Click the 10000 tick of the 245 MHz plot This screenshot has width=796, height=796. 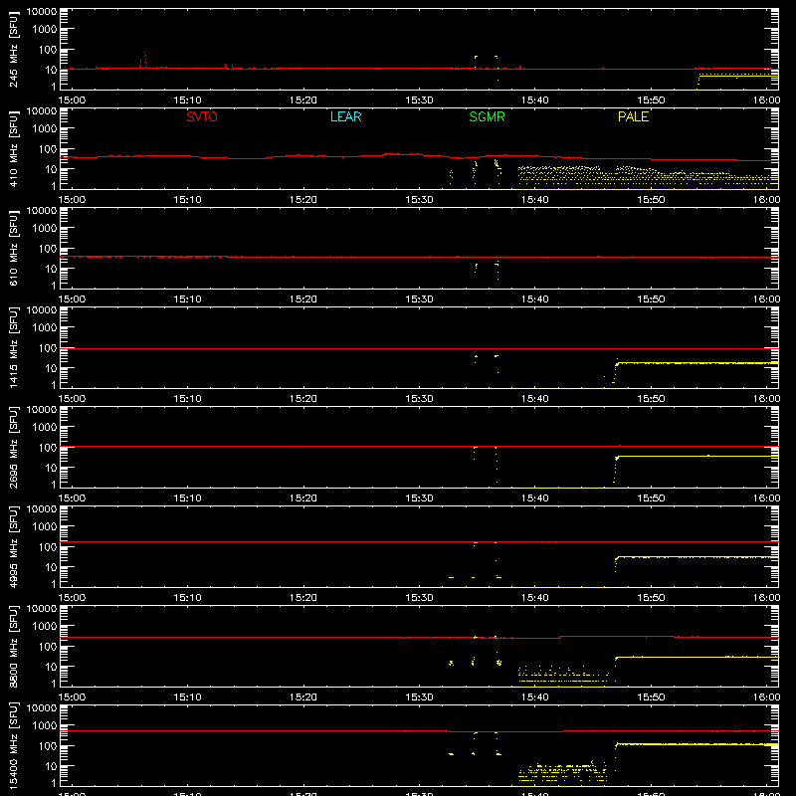click(x=42, y=12)
